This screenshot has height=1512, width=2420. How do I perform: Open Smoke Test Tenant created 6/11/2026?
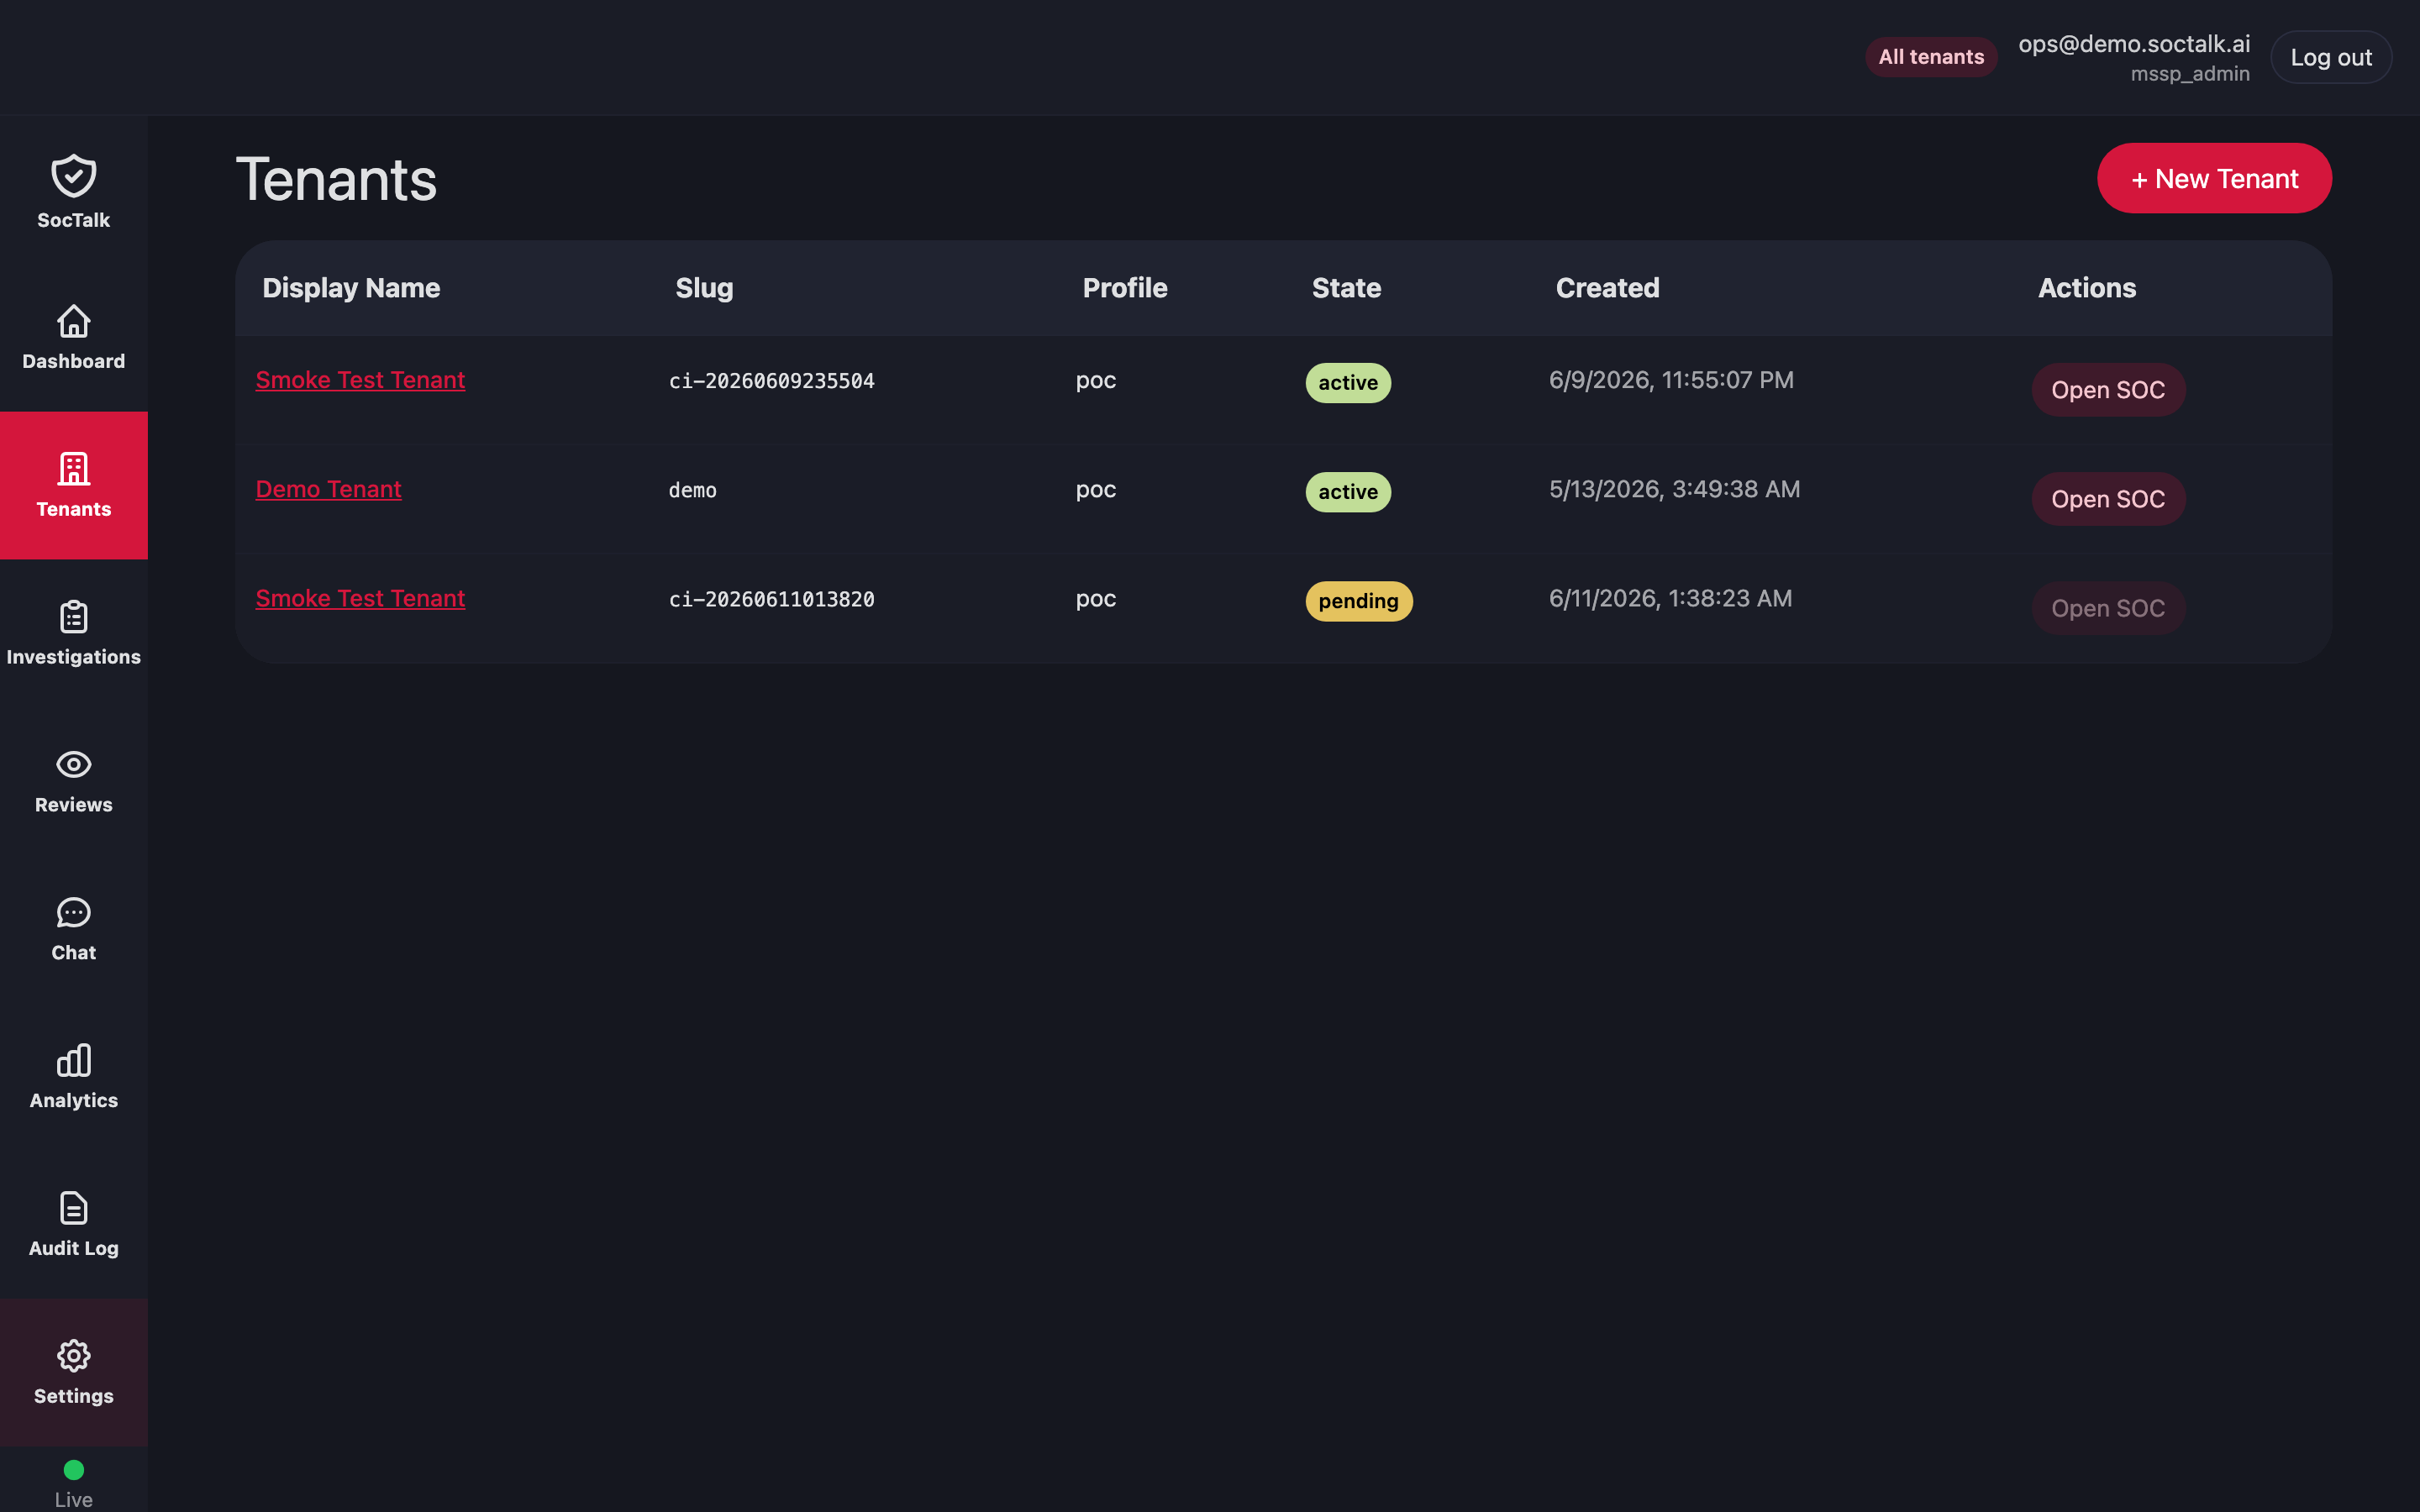point(360,598)
